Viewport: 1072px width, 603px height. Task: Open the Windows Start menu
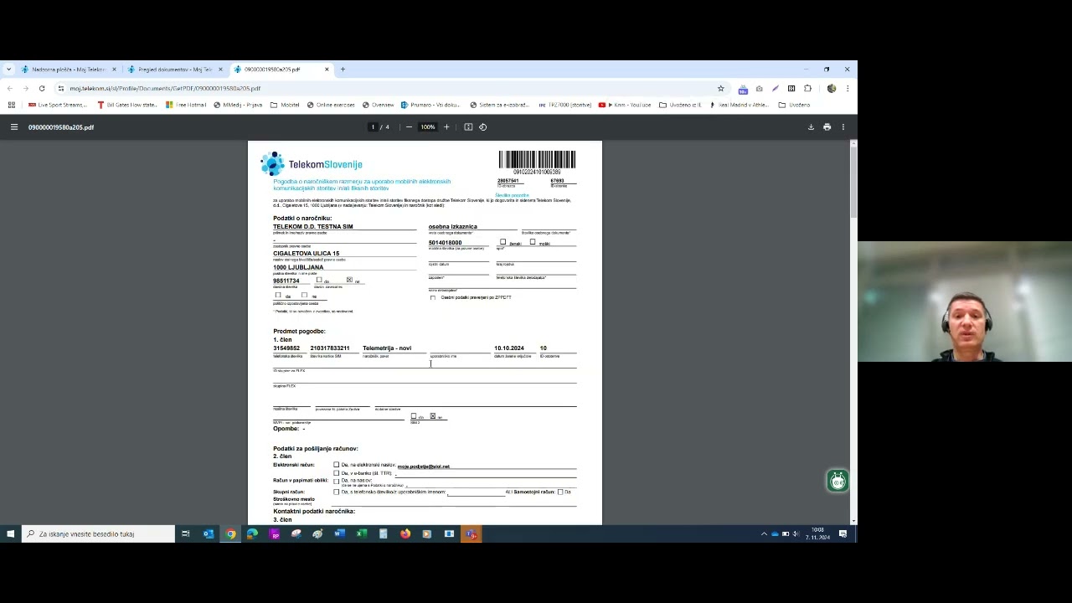pyautogui.click(x=10, y=533)
